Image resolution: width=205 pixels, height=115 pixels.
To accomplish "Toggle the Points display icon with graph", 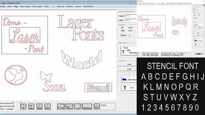I will click(61, 106).
